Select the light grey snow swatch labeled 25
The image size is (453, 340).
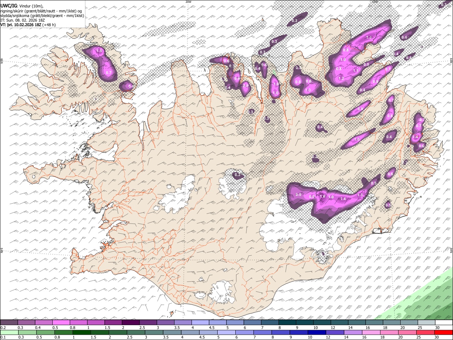click(x=427, y=323)
